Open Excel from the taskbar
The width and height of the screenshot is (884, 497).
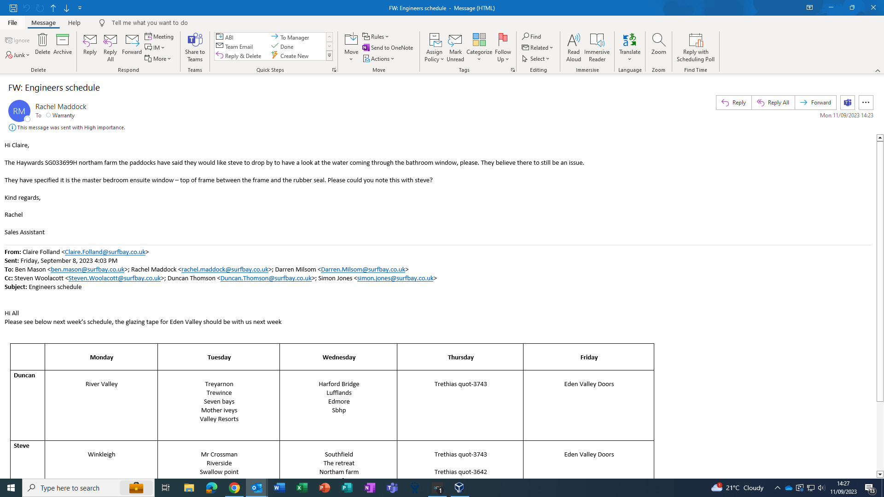(x=302, y=488)
